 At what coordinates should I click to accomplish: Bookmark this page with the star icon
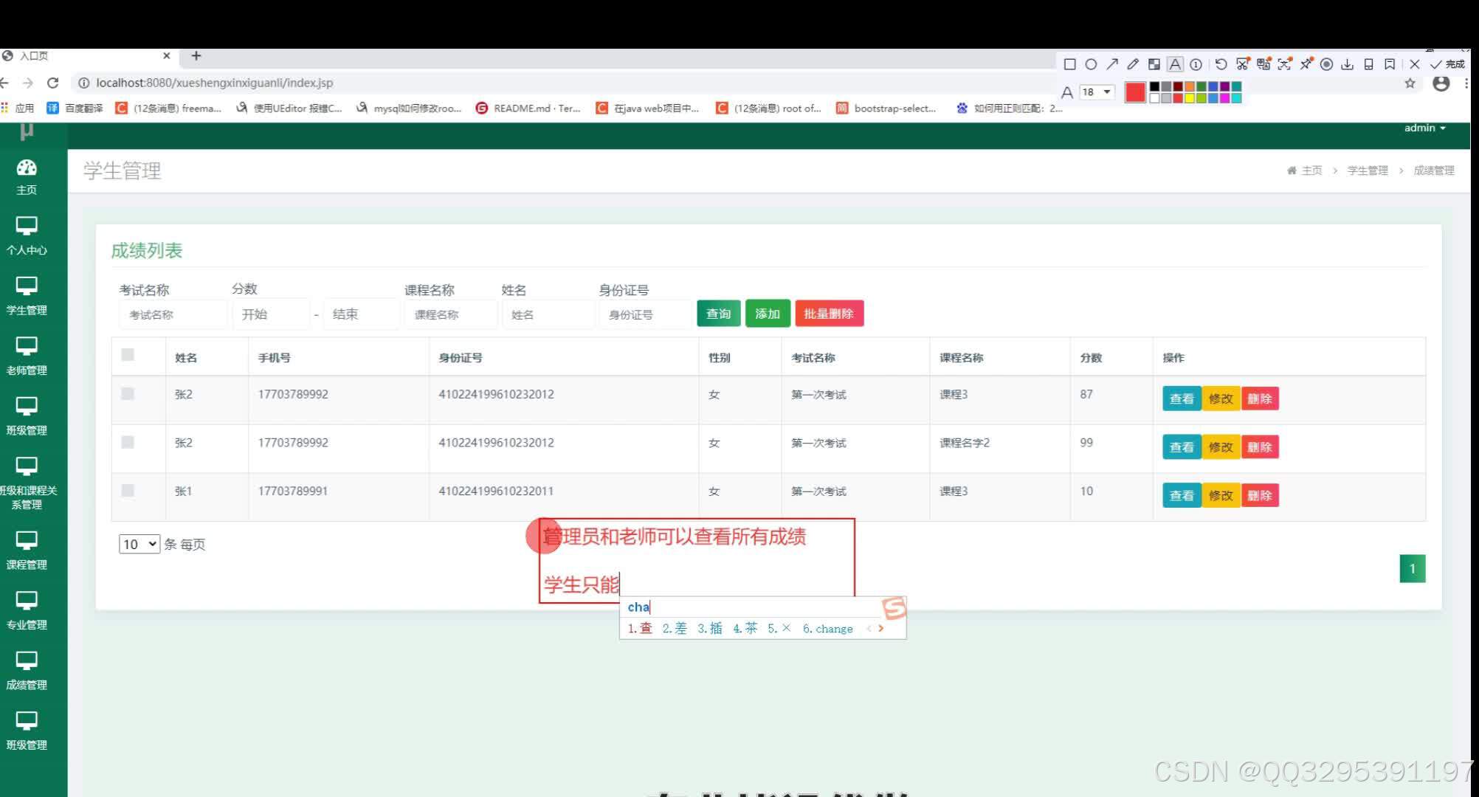coord(1410,83)
